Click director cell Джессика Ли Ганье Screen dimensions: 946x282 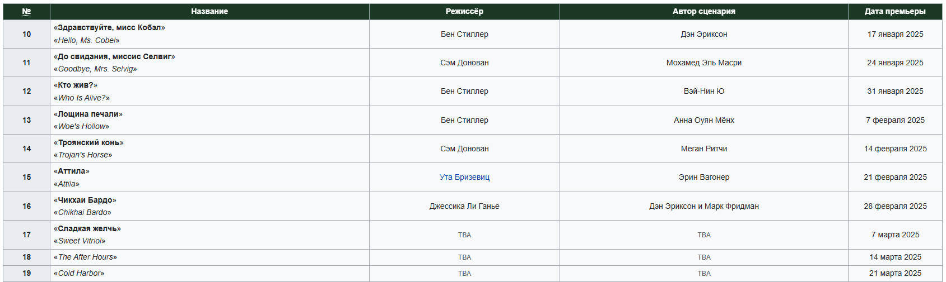[464, 206]
